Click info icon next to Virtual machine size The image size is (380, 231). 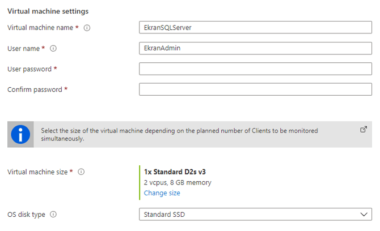point(81,172)
